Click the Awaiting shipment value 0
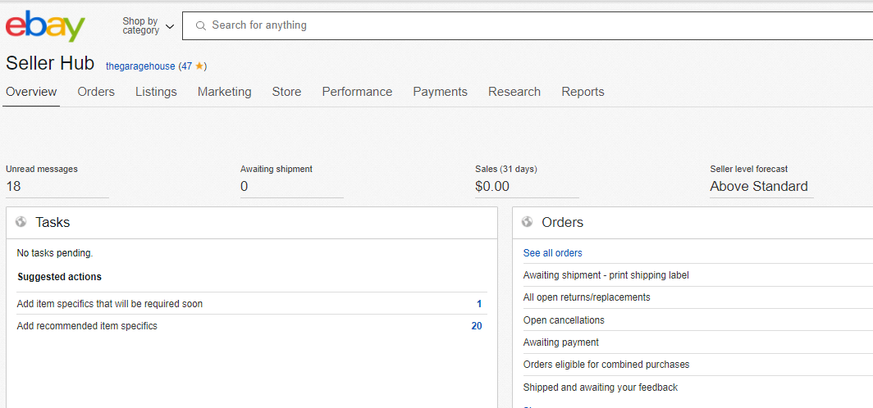873x408 pixels. [x=244, y=186]
